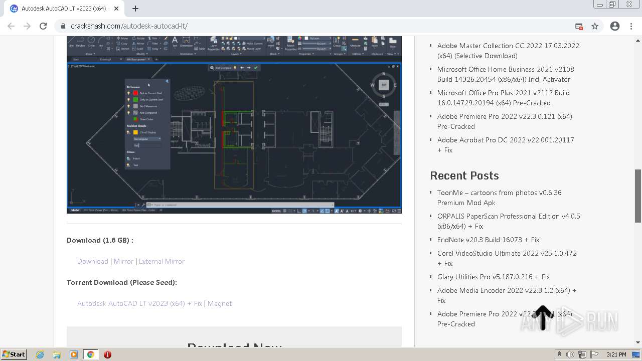Open Autodesk AutoCAD LT v2023 torrent link
Viewport: 642px width, 361px height.
[x=139, y=303]
